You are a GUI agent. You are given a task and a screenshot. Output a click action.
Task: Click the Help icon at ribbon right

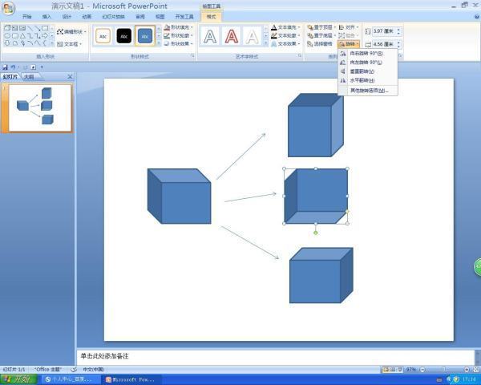[477, 17]
